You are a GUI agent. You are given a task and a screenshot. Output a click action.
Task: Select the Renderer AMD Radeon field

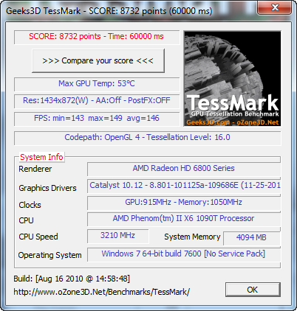click(x=184, y=169)
